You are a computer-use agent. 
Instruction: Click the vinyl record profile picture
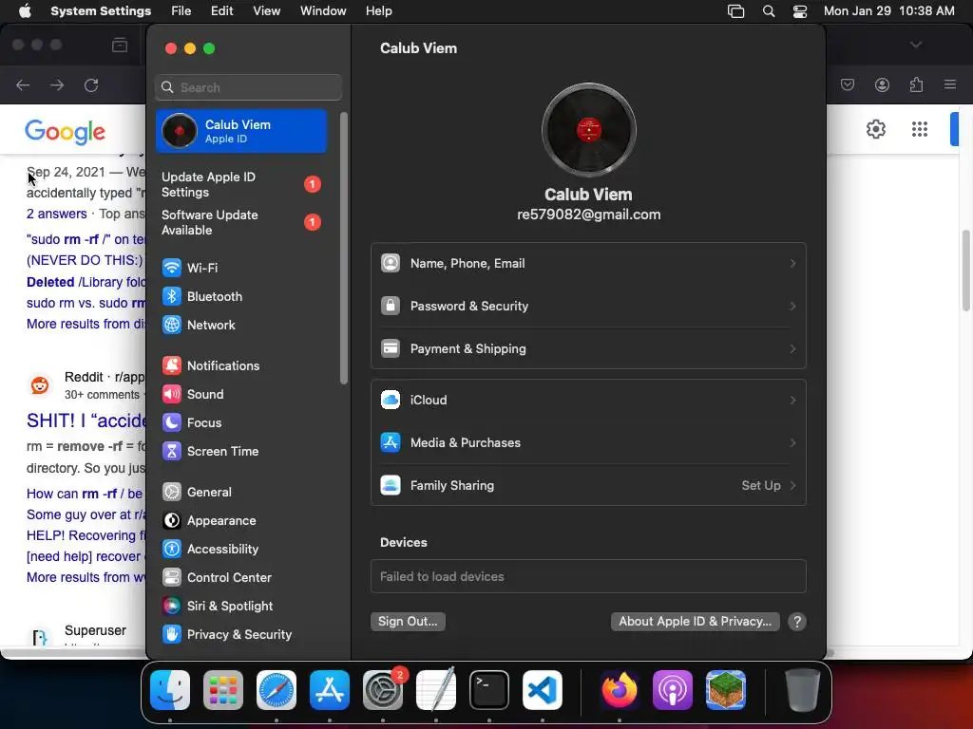(x=588, y=130)
